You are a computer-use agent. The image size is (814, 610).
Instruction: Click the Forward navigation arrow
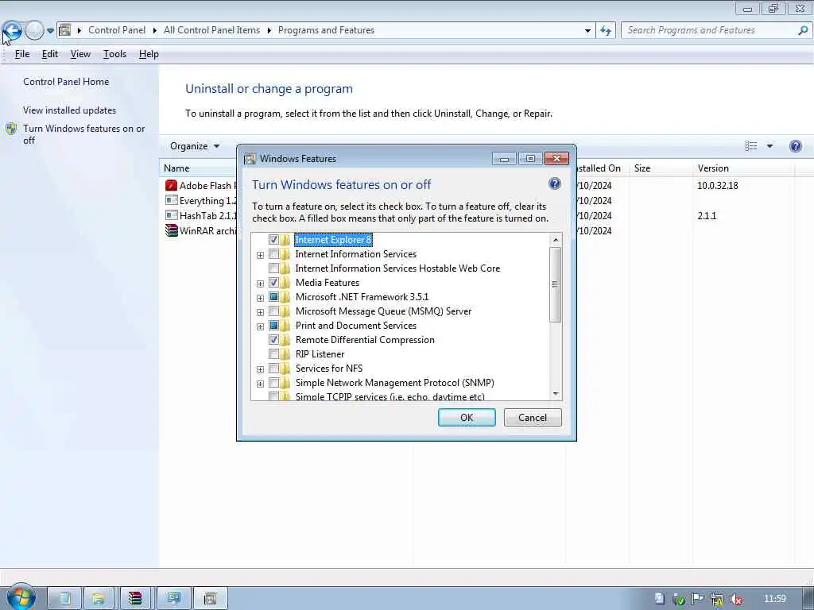pos(34,31)
